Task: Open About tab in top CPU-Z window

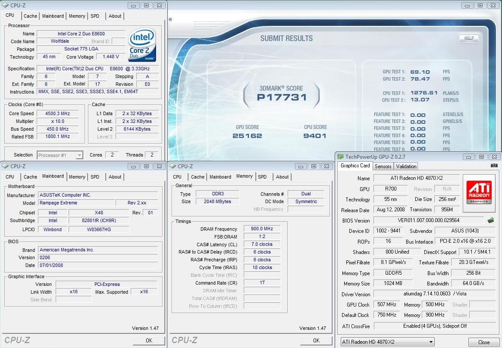Action: 115,16
